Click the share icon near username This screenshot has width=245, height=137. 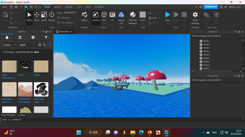click(x=225, y=7)
